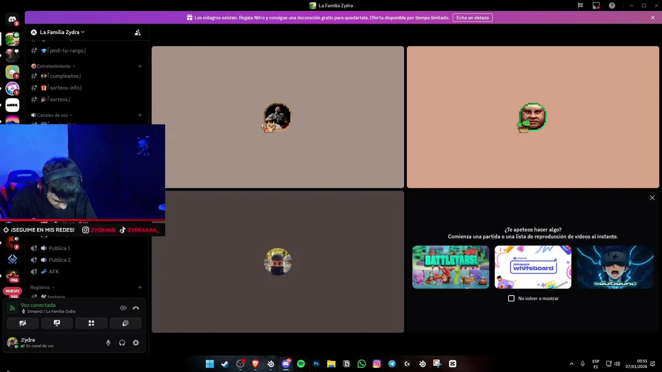Create channel in Canales de voz
The width and height of the screenshot is (662, 372).
tap(140, 115)
